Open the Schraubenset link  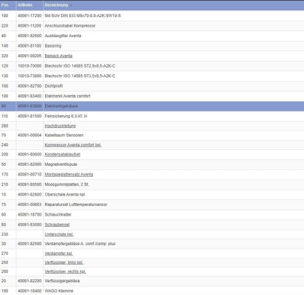57,225
